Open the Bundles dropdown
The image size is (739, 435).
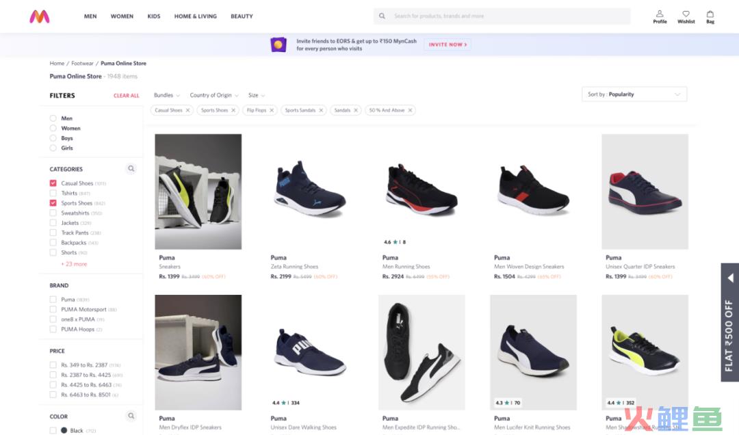pos(167,95)
